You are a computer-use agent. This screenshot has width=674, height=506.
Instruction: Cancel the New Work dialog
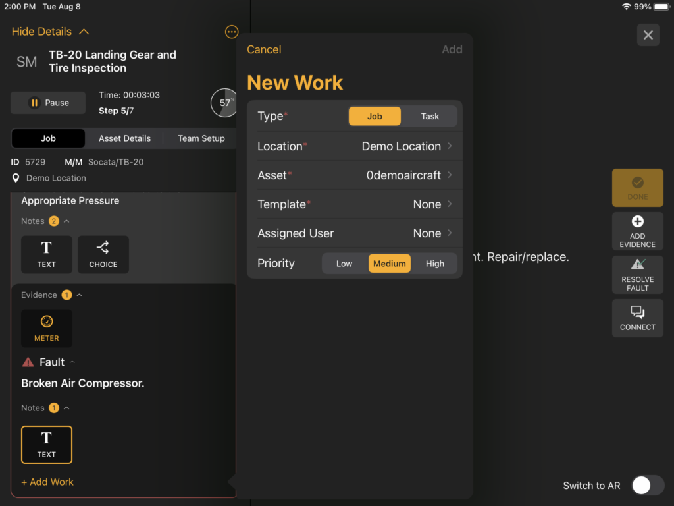tap(264, 49)
